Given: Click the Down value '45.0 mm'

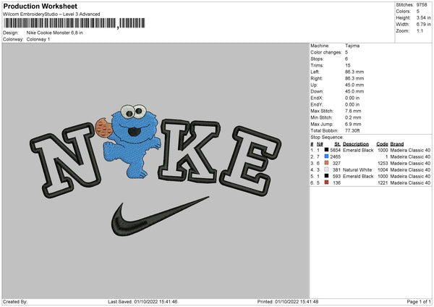Looking at the screenshot, I should [354, 91].
